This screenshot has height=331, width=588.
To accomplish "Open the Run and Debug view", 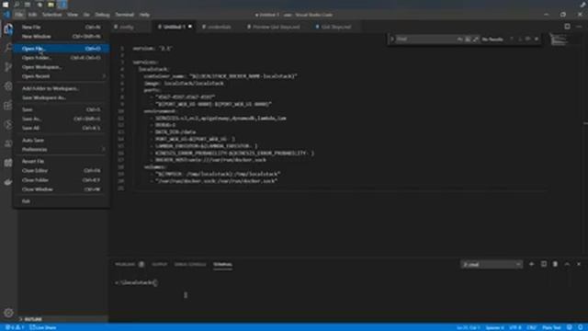I will click(8, 86).
